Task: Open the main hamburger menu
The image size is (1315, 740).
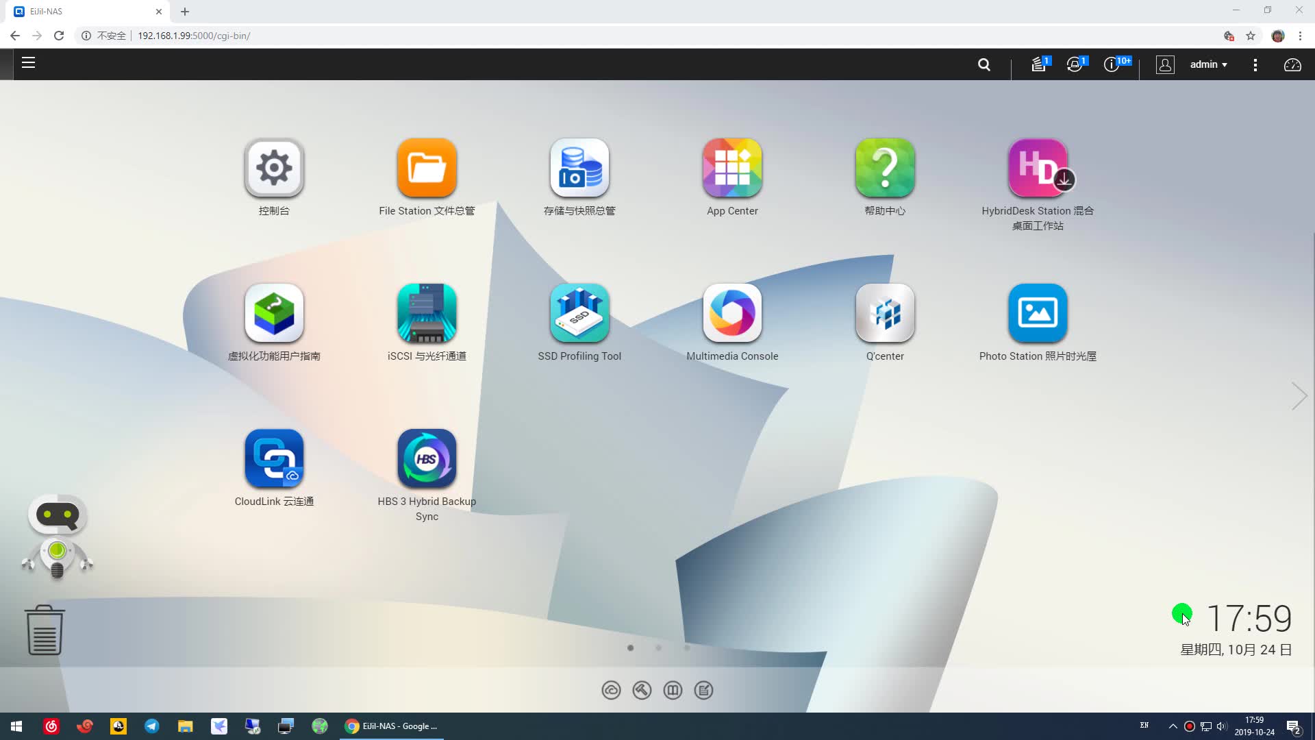Action: 28,63
